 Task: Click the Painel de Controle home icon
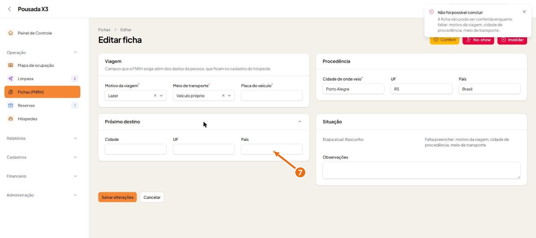(x=11, y=33)
